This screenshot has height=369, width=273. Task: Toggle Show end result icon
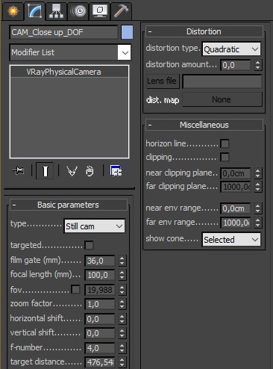click(45, 171)
